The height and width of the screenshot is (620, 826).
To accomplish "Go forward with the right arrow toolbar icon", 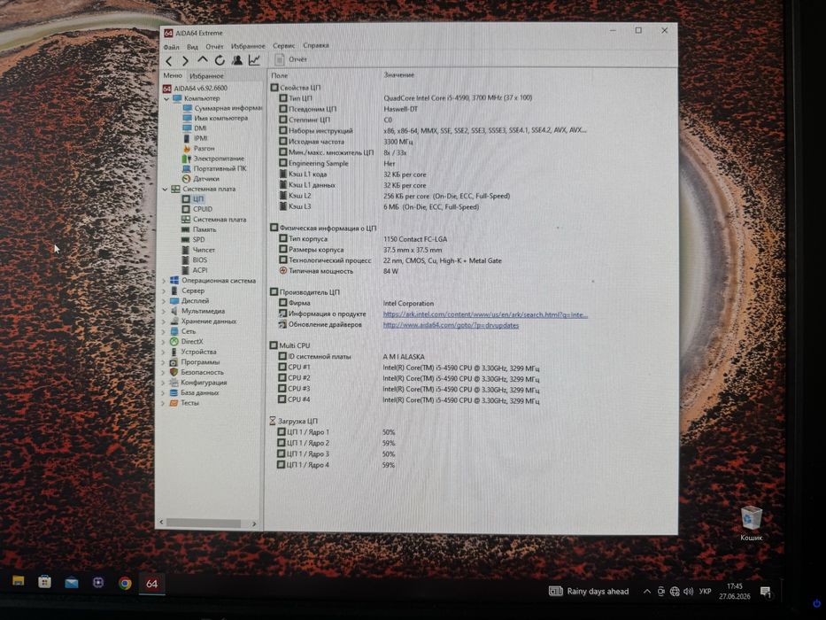I will point(185,61).
